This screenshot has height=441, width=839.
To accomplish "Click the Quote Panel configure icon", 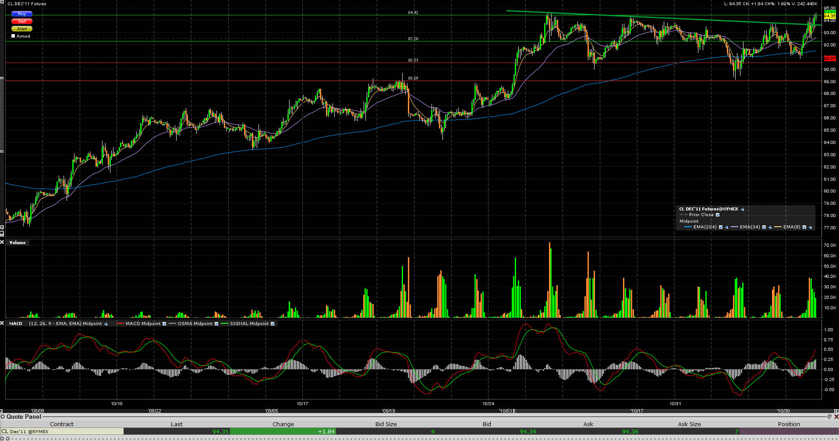I will (829, 416).
